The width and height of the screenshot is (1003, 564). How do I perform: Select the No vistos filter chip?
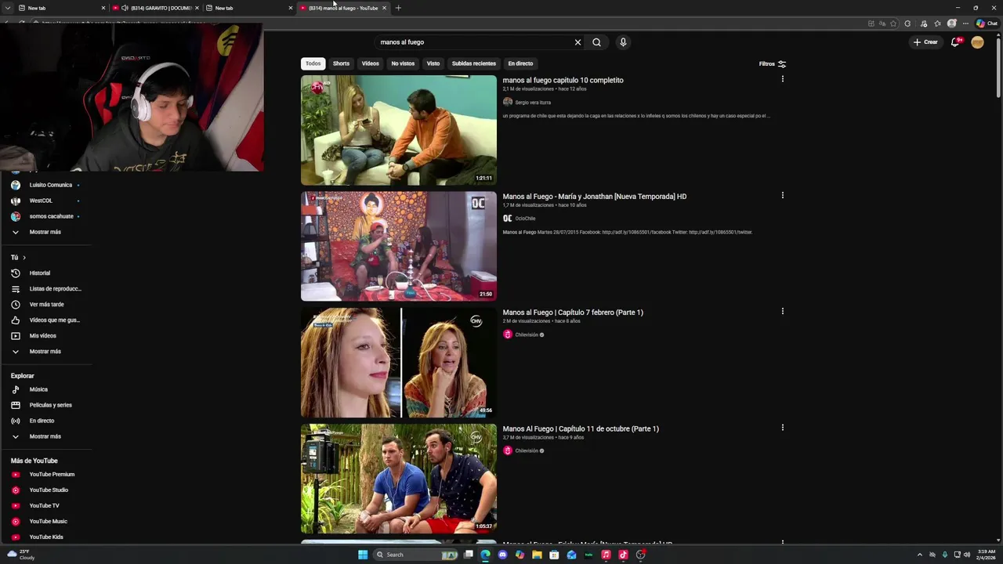click(x=403, y=63)
